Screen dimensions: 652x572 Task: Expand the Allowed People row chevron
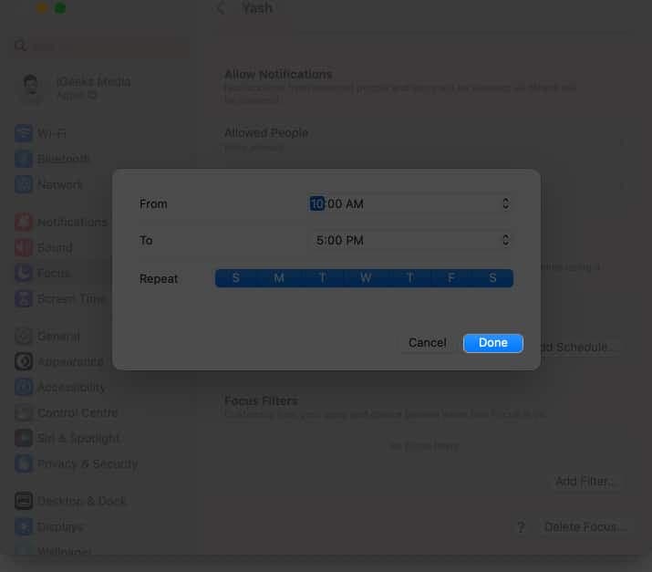[x=622, y=142]
